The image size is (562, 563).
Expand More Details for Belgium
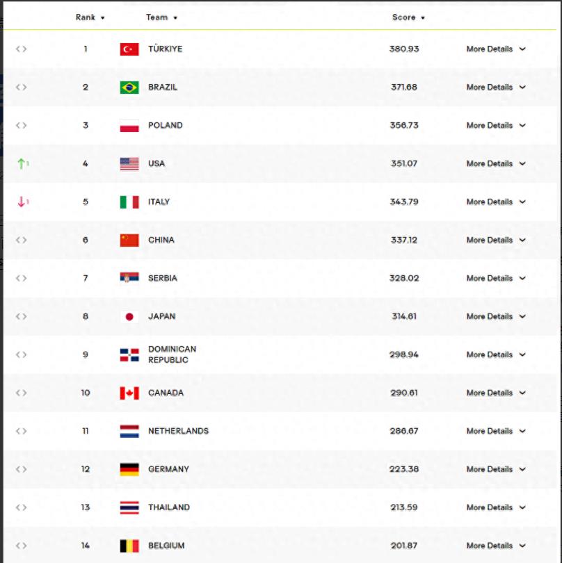point(496,546)
